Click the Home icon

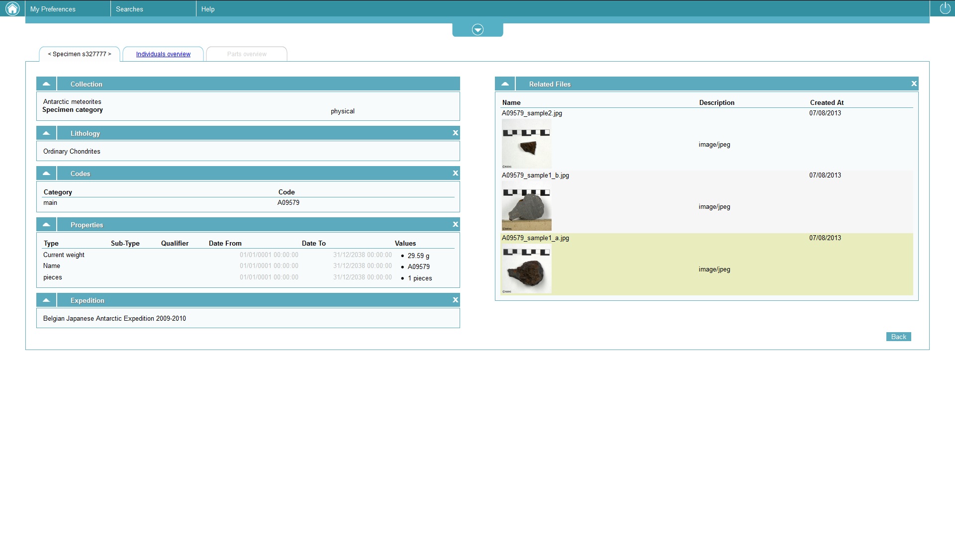point(12,8)
